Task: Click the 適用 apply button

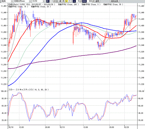Action: (97, 1)
